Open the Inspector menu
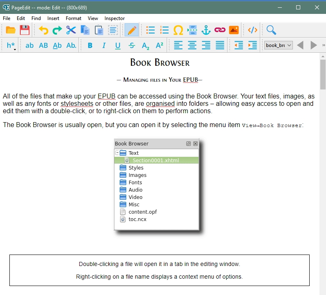326x295 pixels. [114, 18]
